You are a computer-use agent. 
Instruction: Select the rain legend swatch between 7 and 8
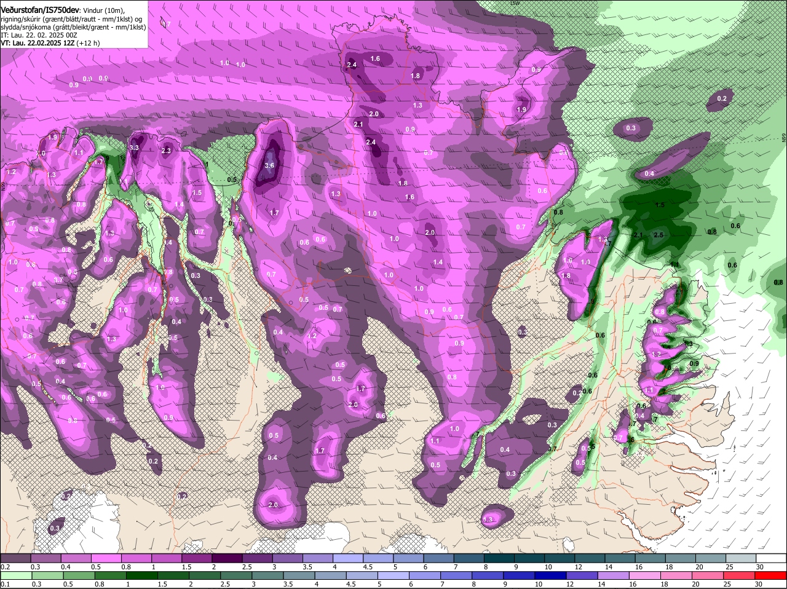click(457, 575)
